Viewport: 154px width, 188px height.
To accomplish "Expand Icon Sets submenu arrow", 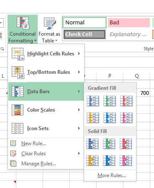I will [x=79, y=128].
